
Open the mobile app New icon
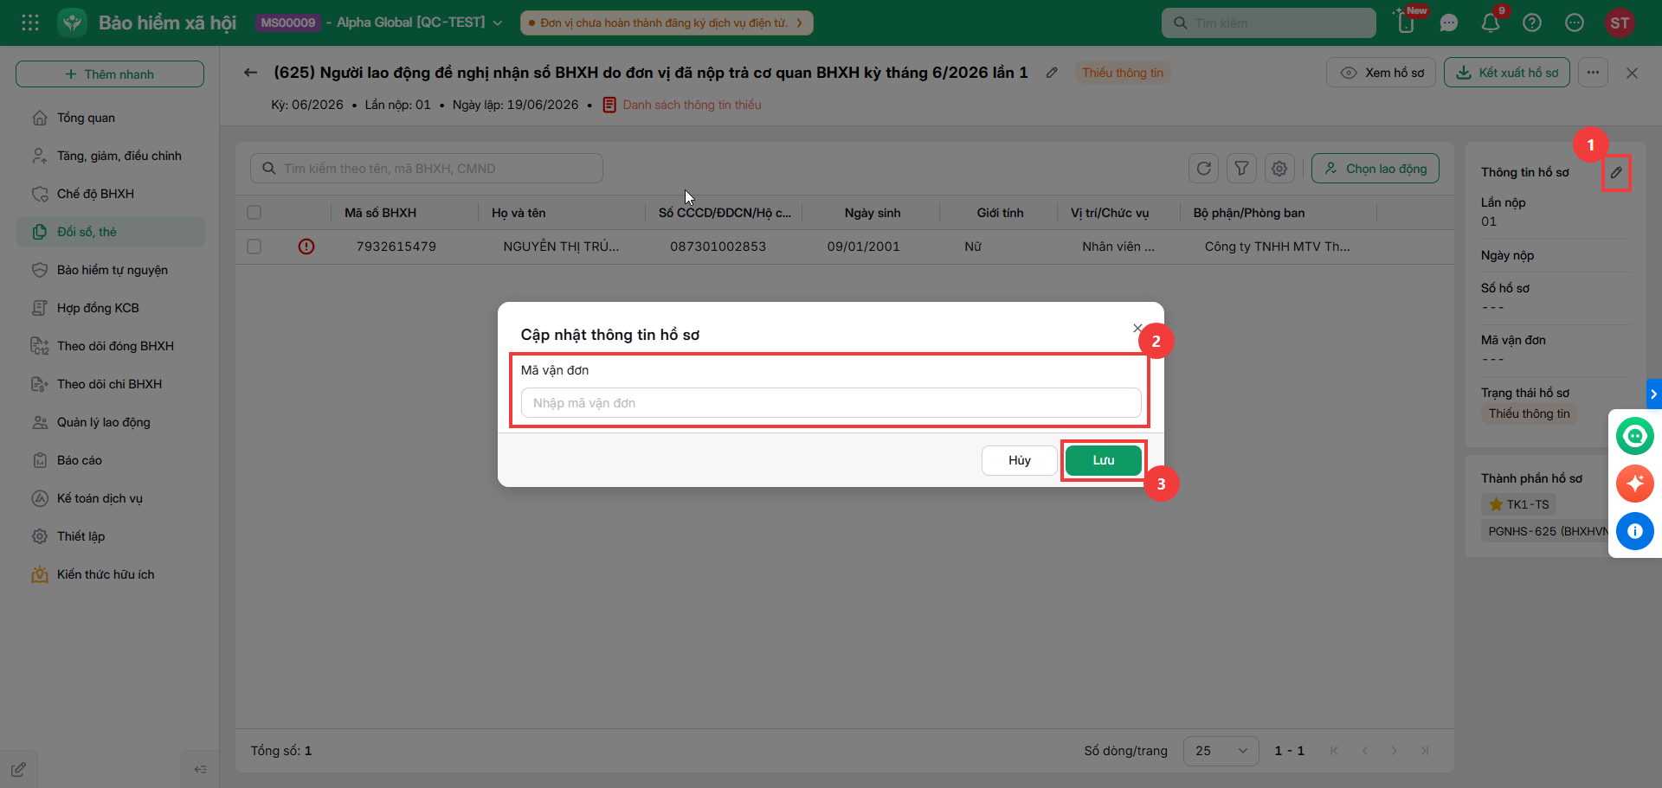tap(1407, 22)
